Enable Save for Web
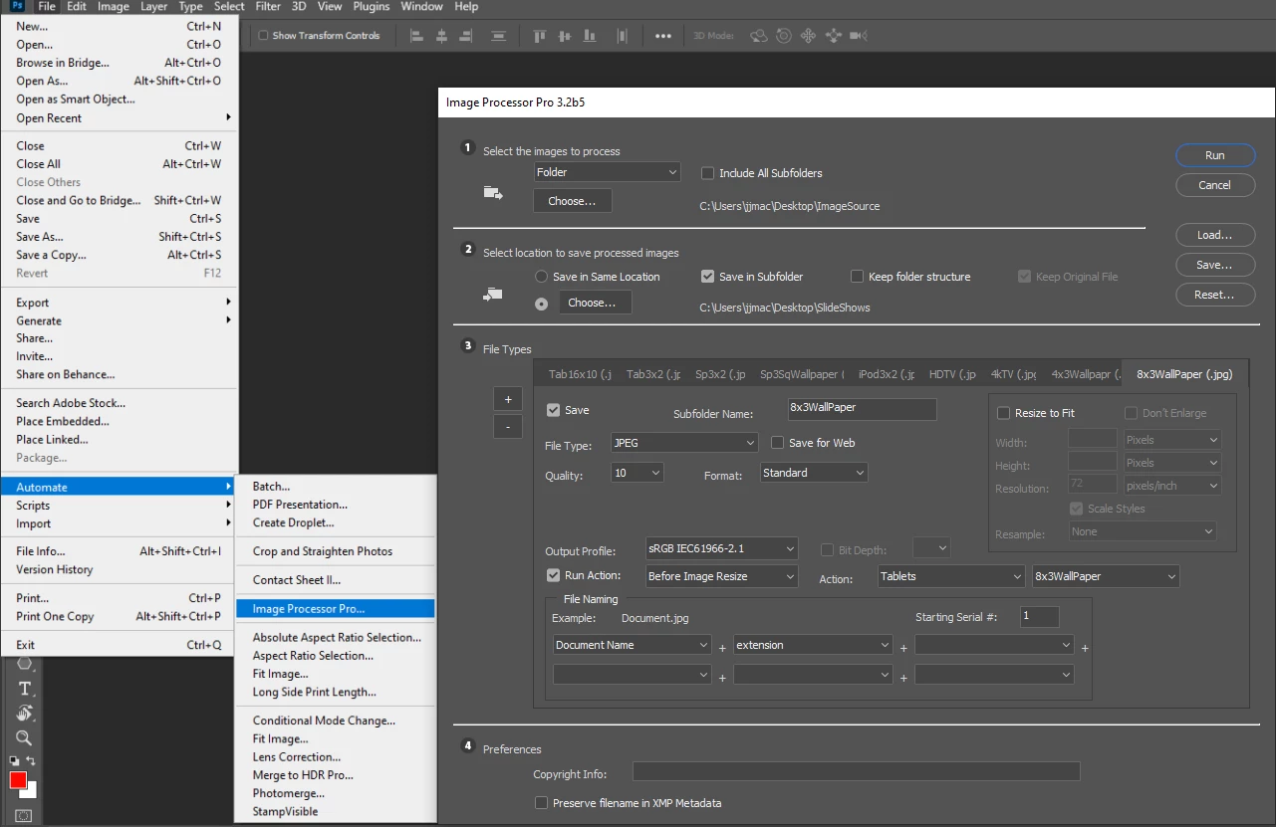 779,443
